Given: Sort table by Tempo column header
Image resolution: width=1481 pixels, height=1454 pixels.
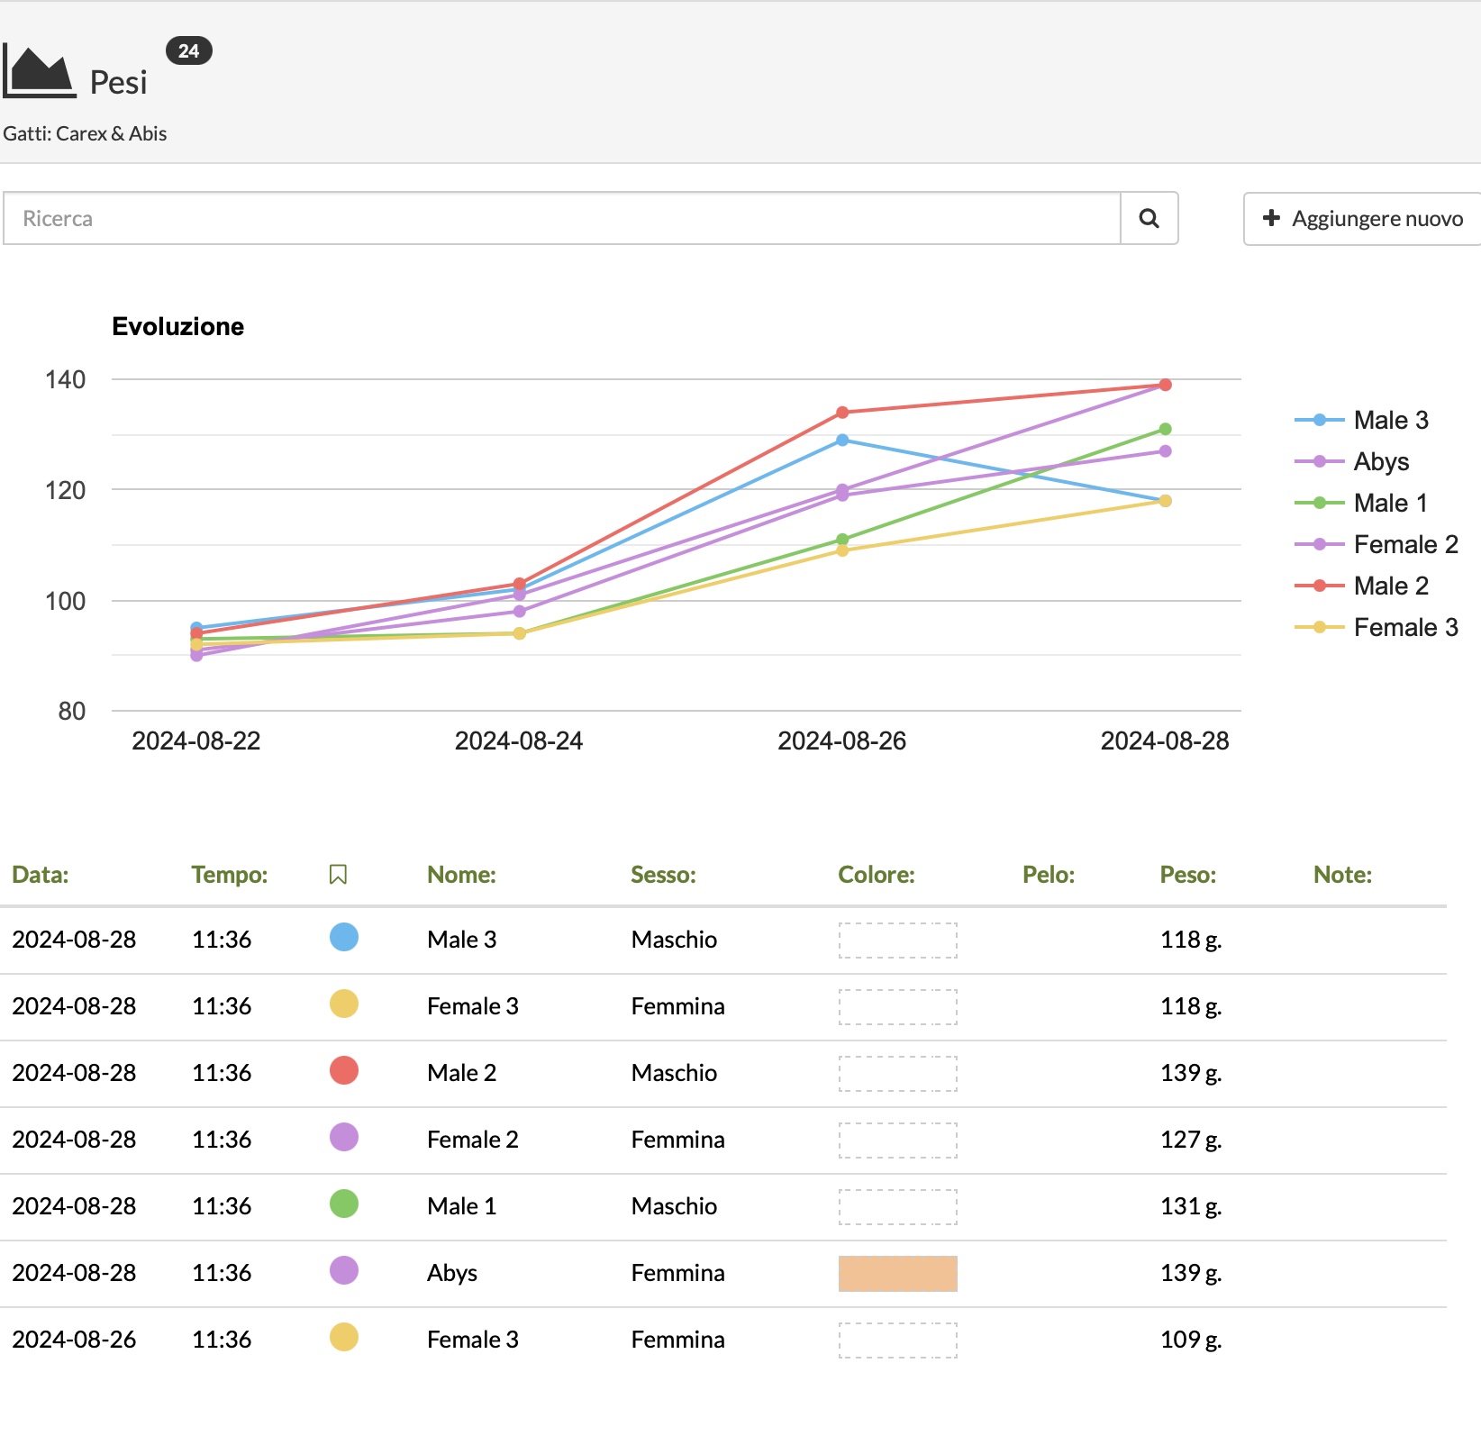Looking at the screenshot, I should (x=230, y=875).
